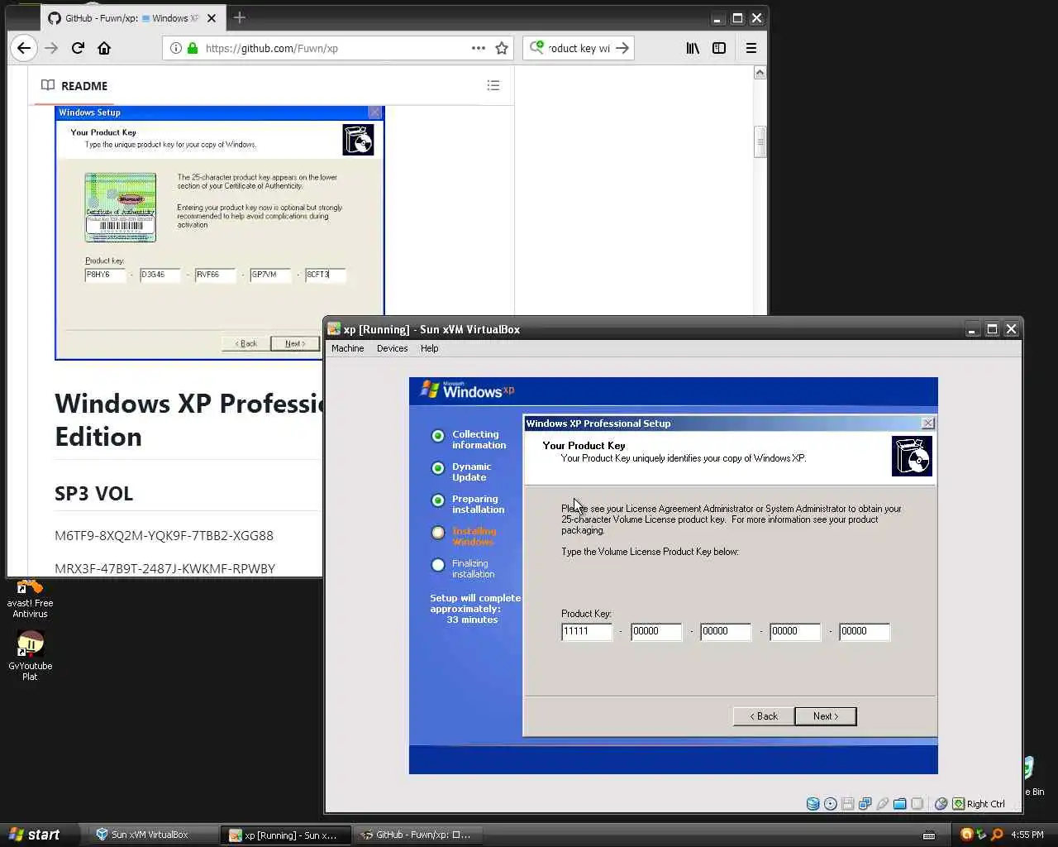Open Firefox hamburger menu
Image resolution: width=1058 pixels, height=847 pixels.
coord(751,48)
